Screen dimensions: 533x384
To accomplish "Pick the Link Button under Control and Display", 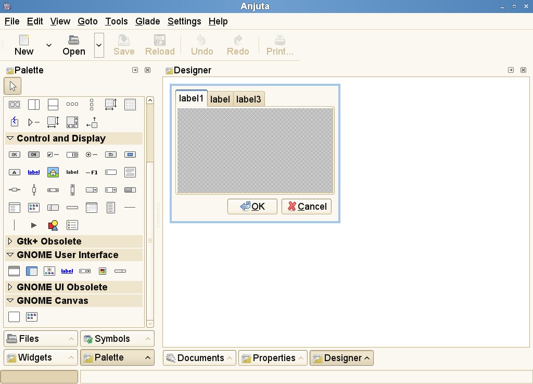I will pos(34,172).
